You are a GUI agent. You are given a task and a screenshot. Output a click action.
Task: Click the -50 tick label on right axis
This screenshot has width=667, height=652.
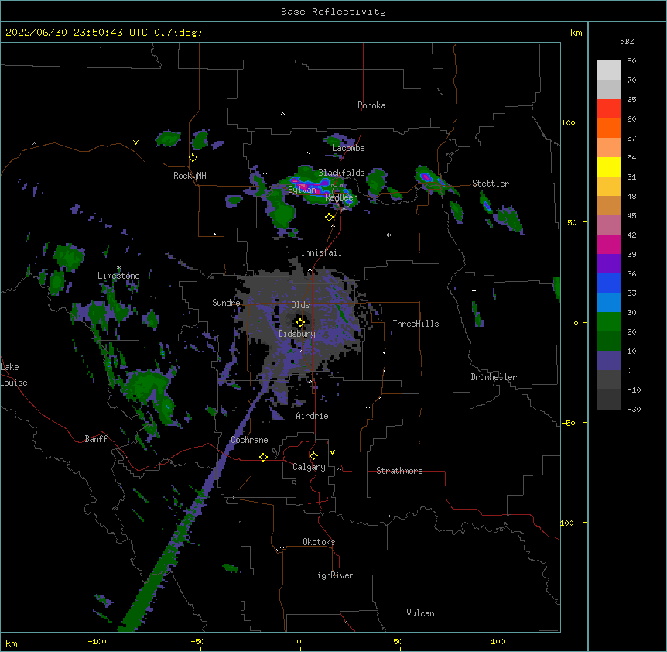pyautogui.click(x=568, y=423)
